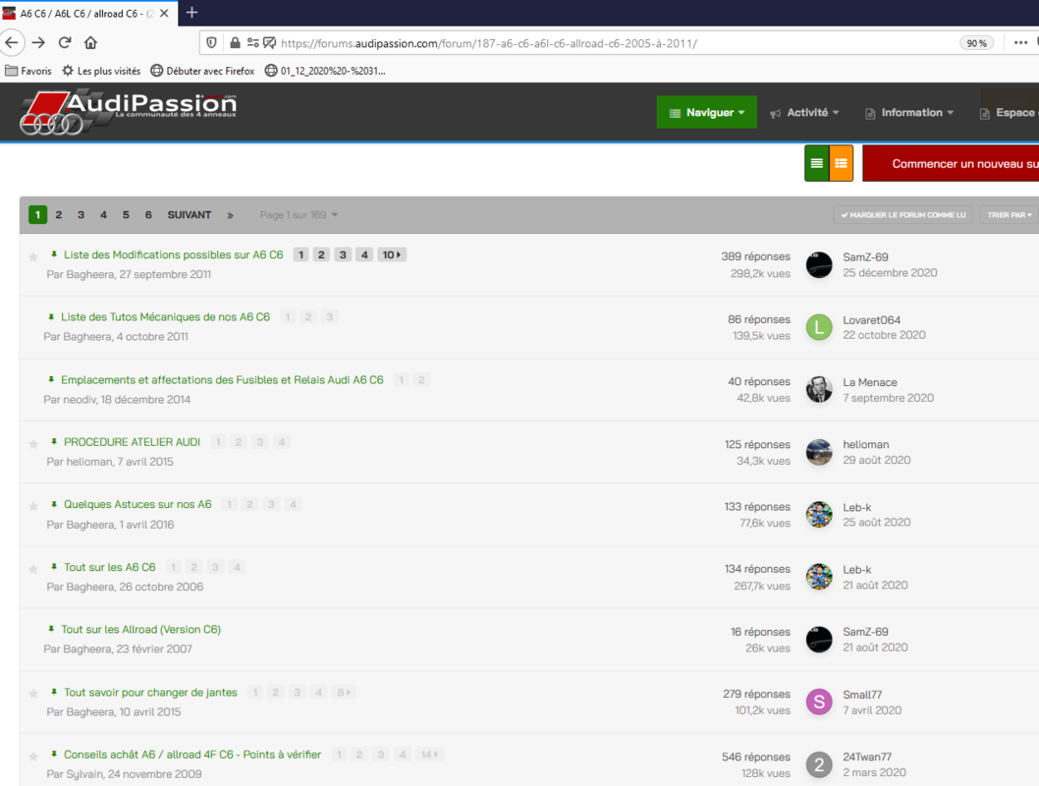
Task: Star the topic 'PROCEDURE ATELIER AUDI'
Action: (31, 441)
